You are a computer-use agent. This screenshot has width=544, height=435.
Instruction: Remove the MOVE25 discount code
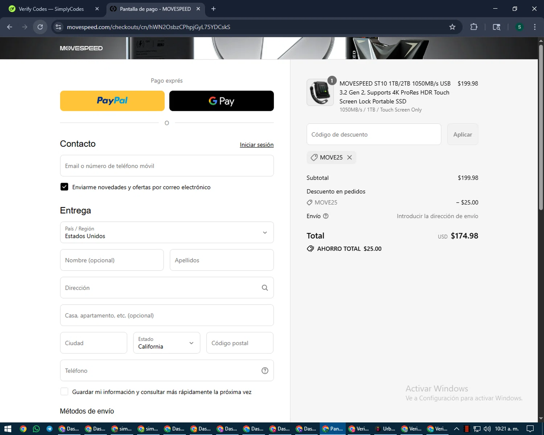[x=349, y=157]
